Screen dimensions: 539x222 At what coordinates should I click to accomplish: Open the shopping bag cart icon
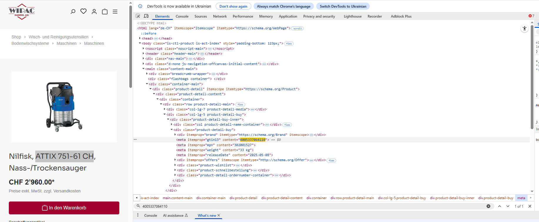(x=105, y=11)
